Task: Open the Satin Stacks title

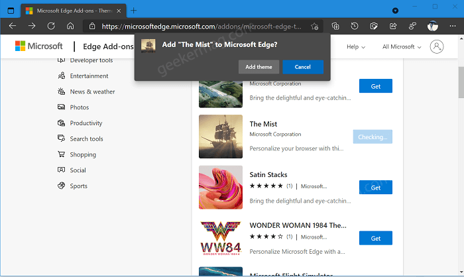Action: [268, 174]
